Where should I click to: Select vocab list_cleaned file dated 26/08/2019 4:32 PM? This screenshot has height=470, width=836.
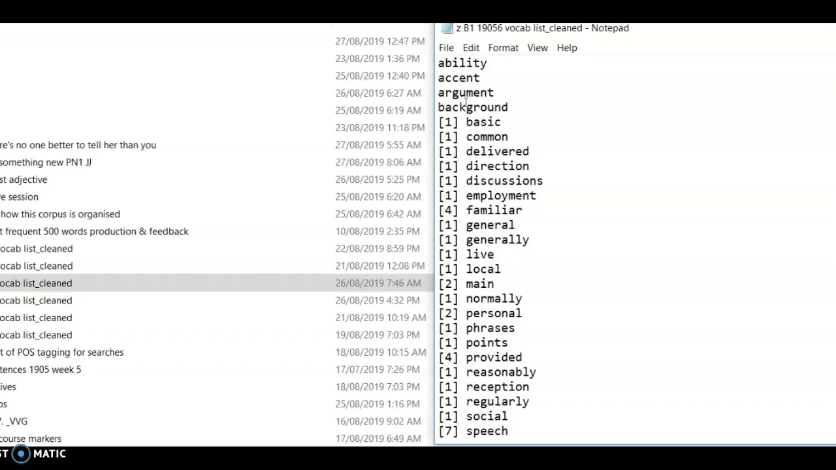(x=37, y=300)
